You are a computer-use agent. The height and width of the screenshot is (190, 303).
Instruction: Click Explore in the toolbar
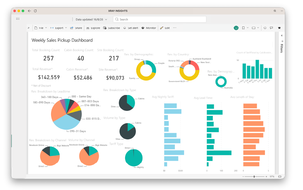[93, 28]
